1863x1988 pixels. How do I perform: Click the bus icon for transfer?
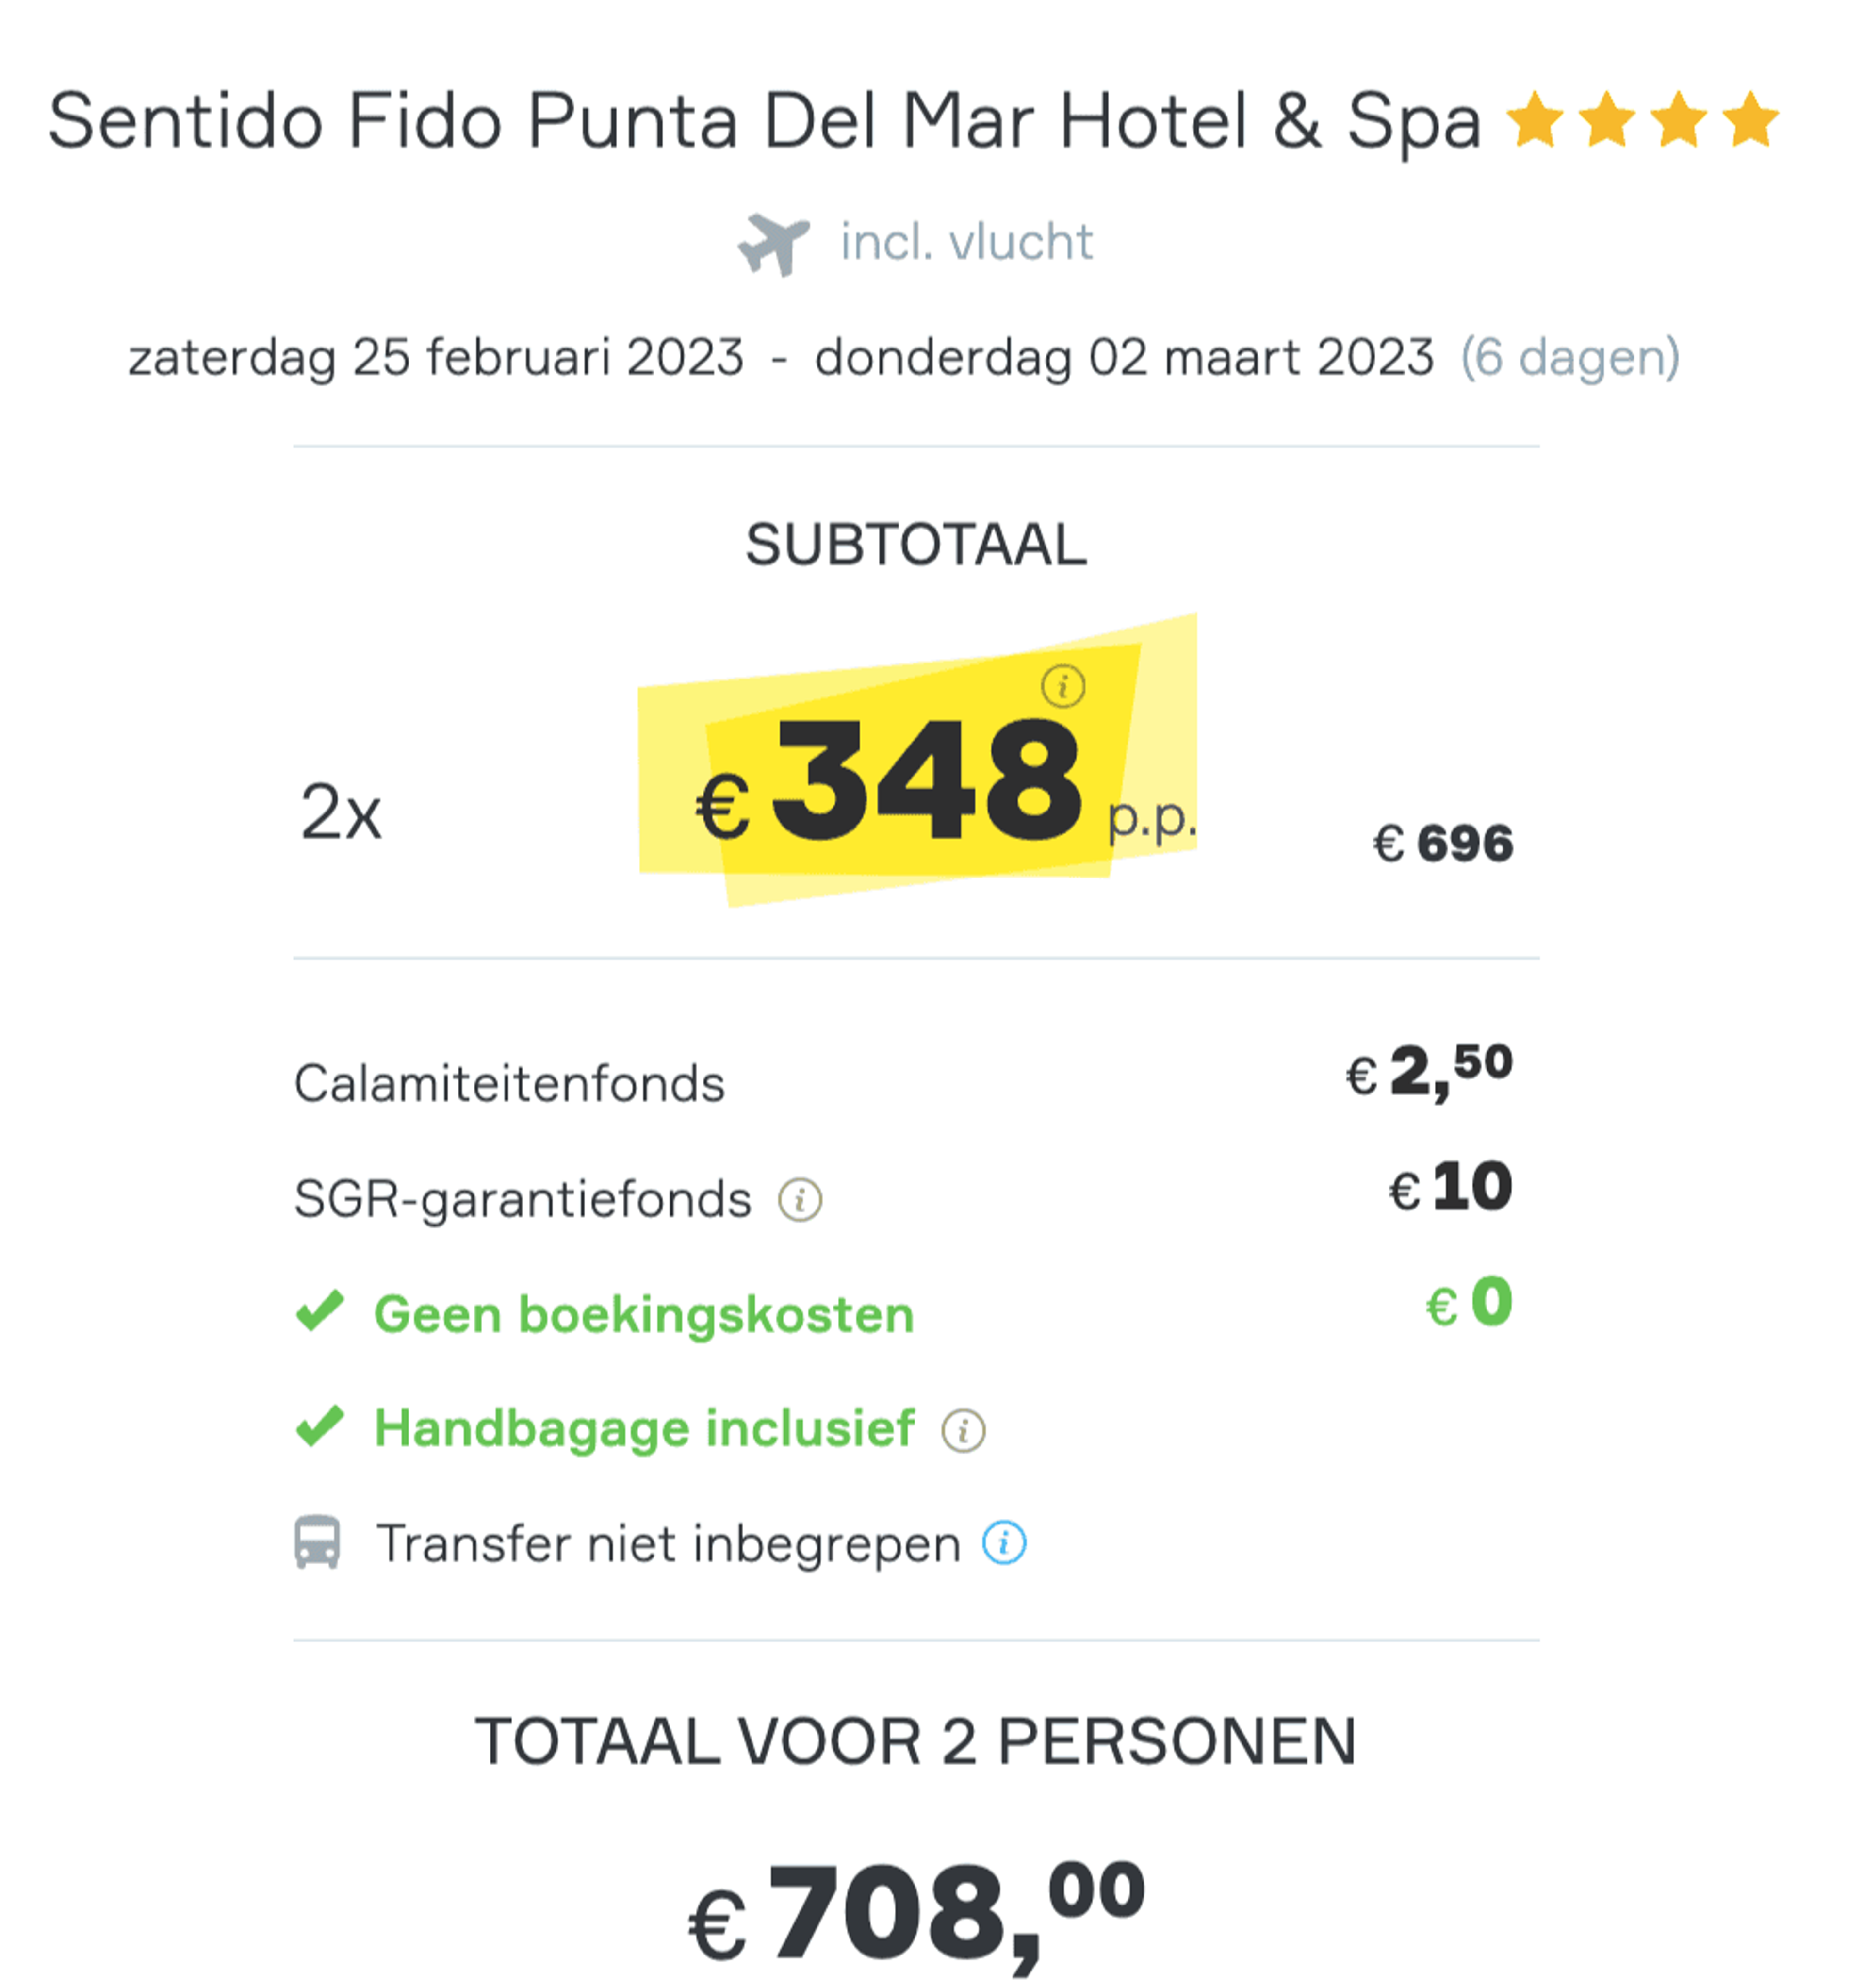point(317,1543)
